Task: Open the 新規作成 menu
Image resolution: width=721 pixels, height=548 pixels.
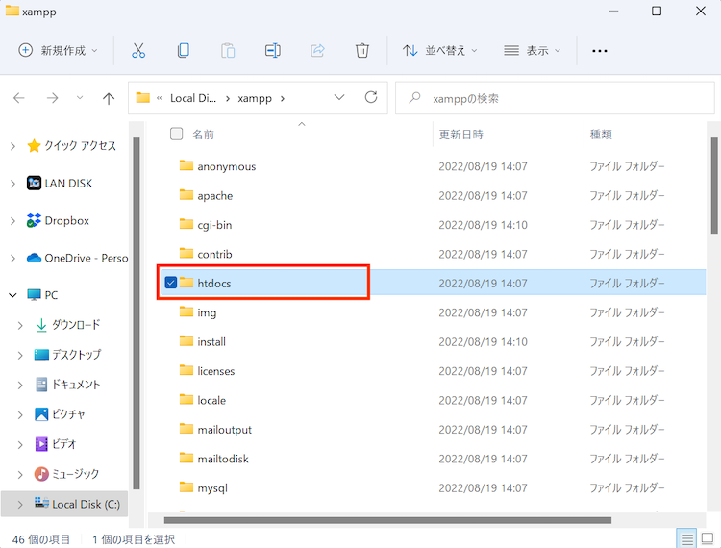Action: pos(58,50)
